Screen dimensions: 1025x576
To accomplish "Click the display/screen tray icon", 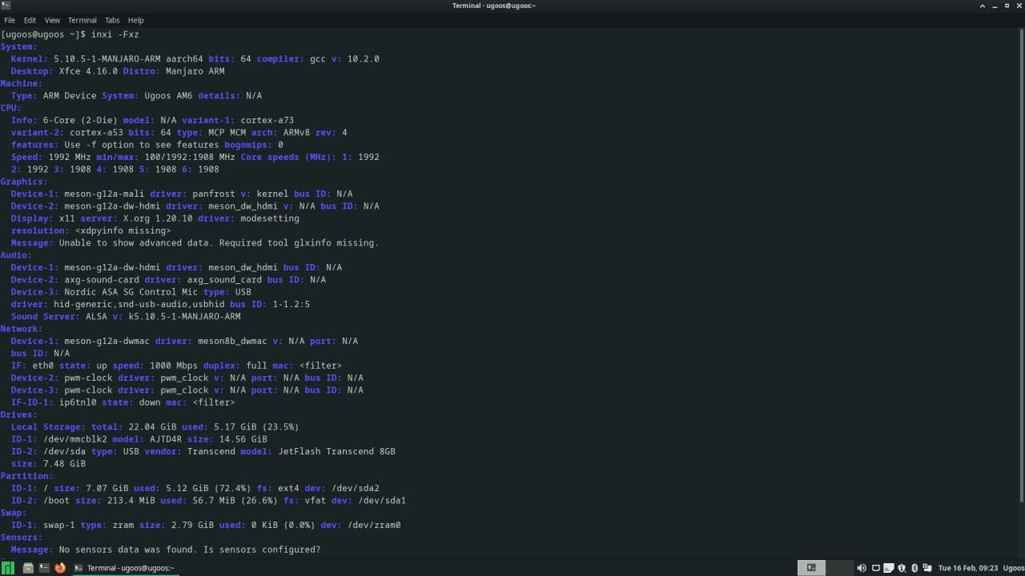I will pyautogui.click(x=876, y=568).
